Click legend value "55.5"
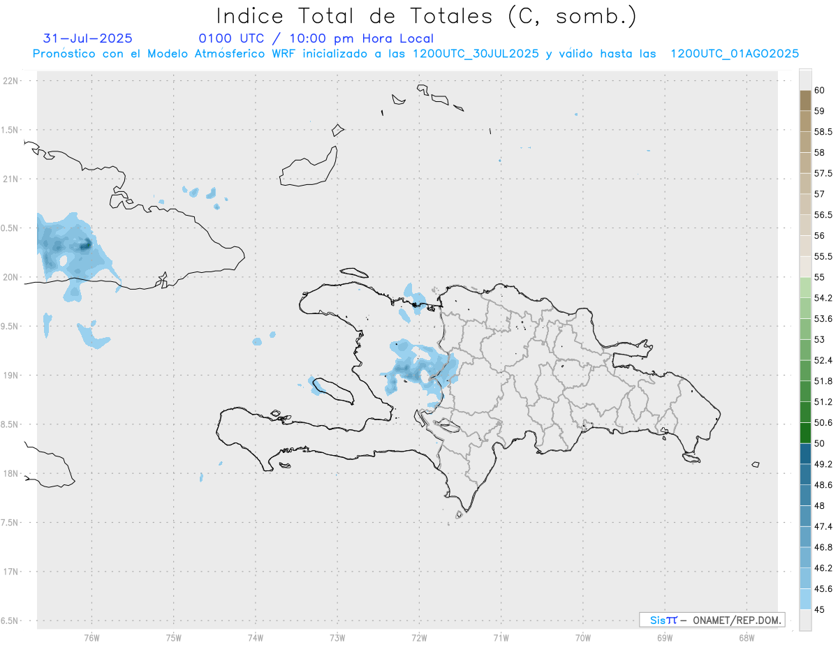The width and height of the screenshot is (838, 647). 823,256
